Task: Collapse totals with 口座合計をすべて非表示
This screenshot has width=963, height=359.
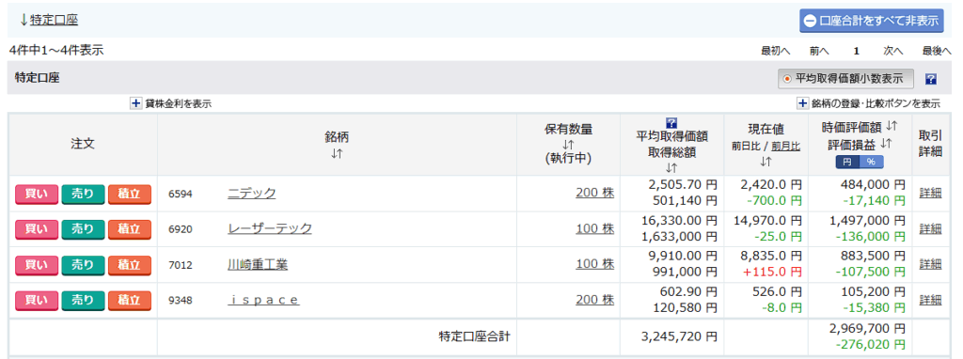Action: pos(872,21)
